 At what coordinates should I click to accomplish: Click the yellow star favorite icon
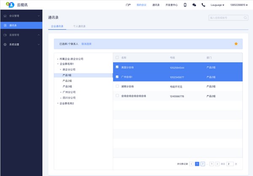pos(236,44)
